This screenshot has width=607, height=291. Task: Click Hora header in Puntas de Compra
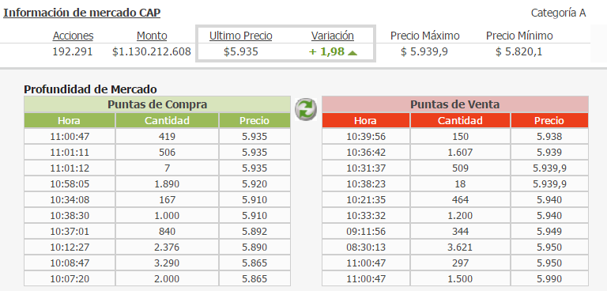70,120
